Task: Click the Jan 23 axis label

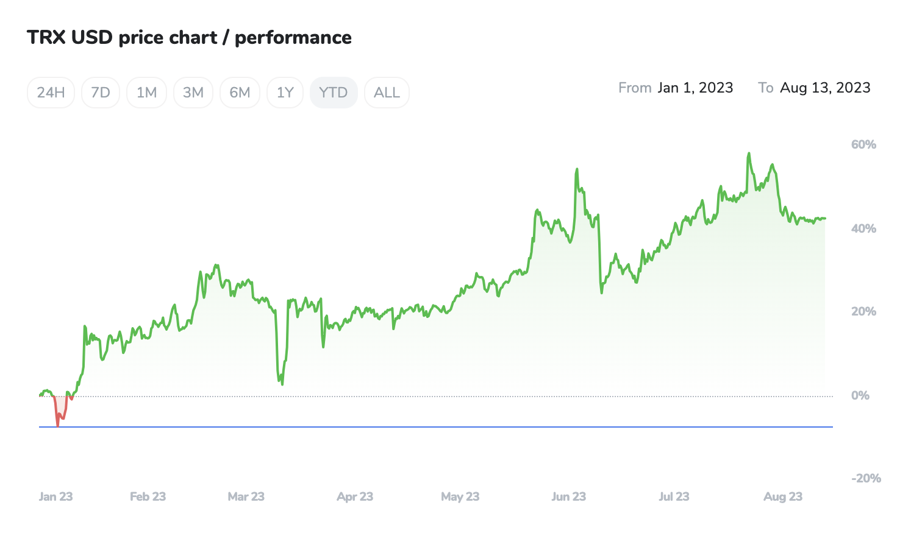Action: pyautogui.click(x=55, y=496)
